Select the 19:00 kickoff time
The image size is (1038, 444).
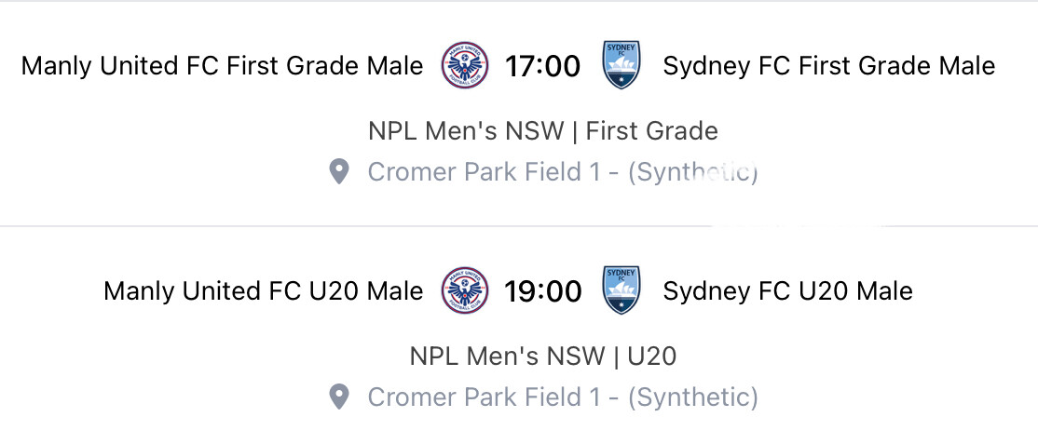tap(543, 291)
